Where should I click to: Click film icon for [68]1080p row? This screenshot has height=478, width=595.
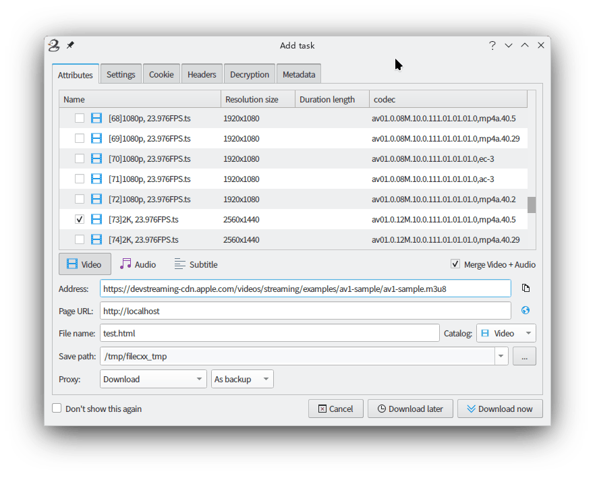tap(96, 119)
